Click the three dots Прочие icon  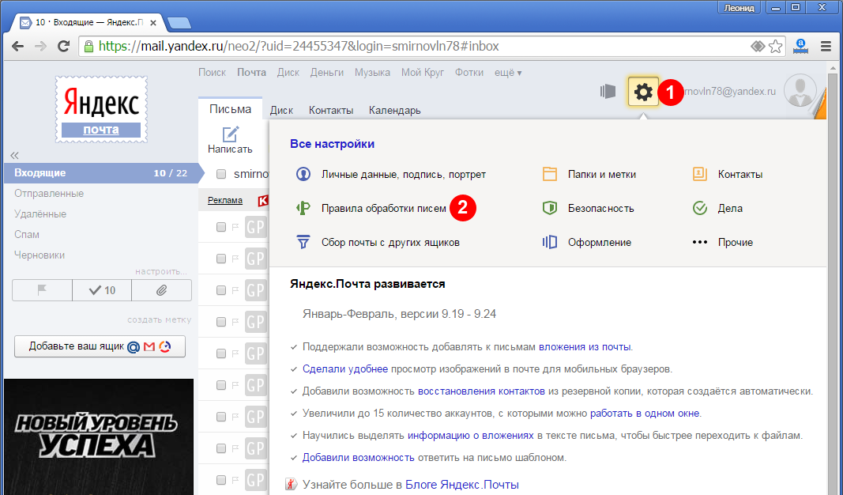[699, 242]
